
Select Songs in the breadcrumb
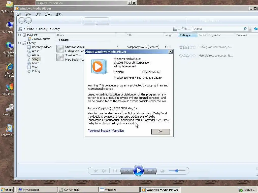pos(57,29)
